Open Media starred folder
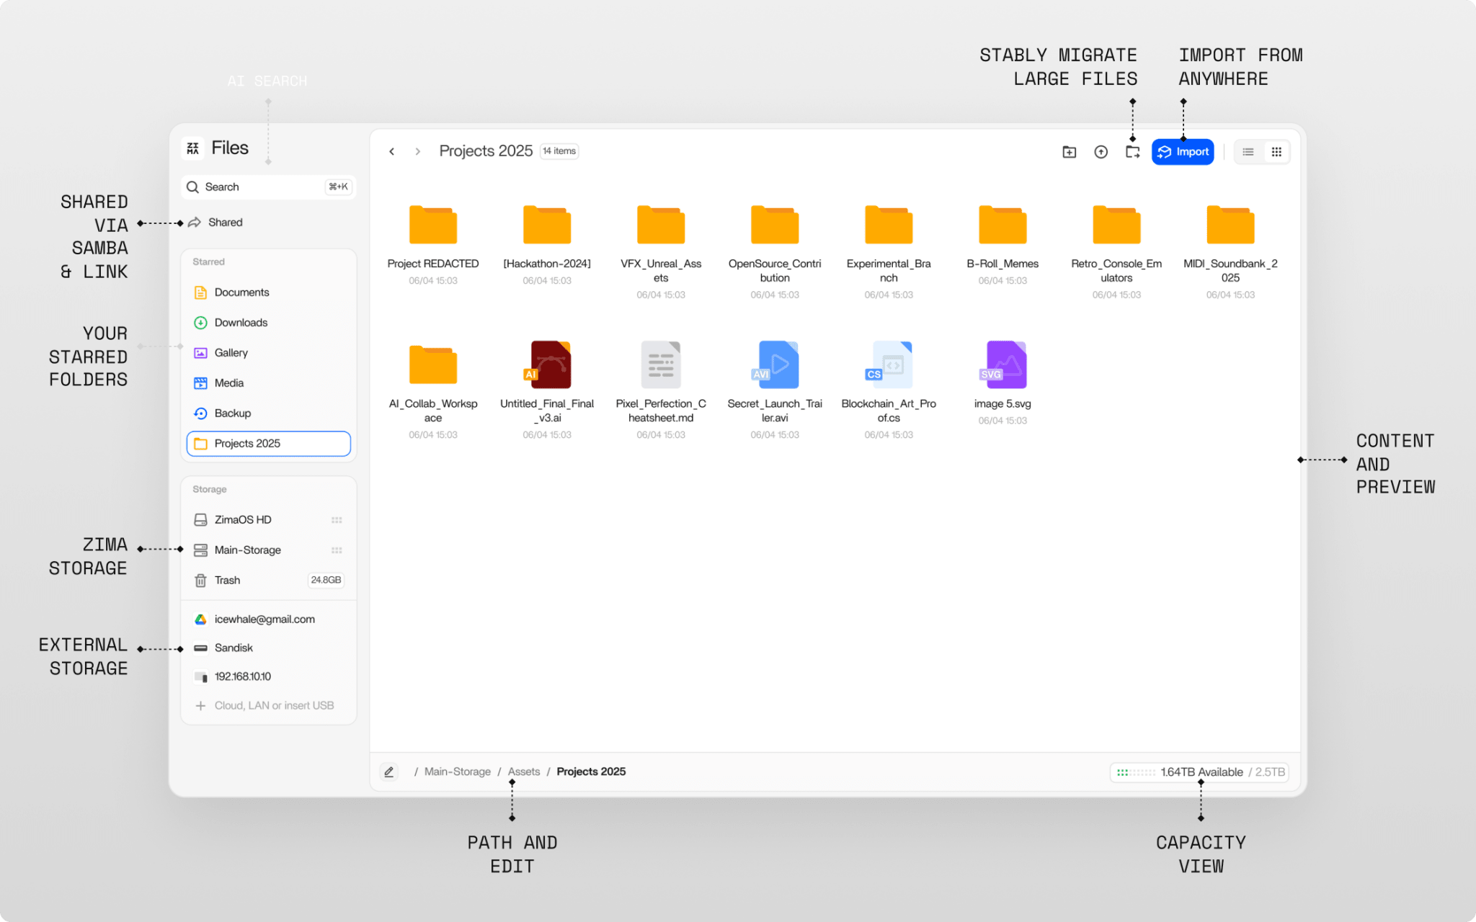Screen dimensions: 1476x922 pos(268,383)
